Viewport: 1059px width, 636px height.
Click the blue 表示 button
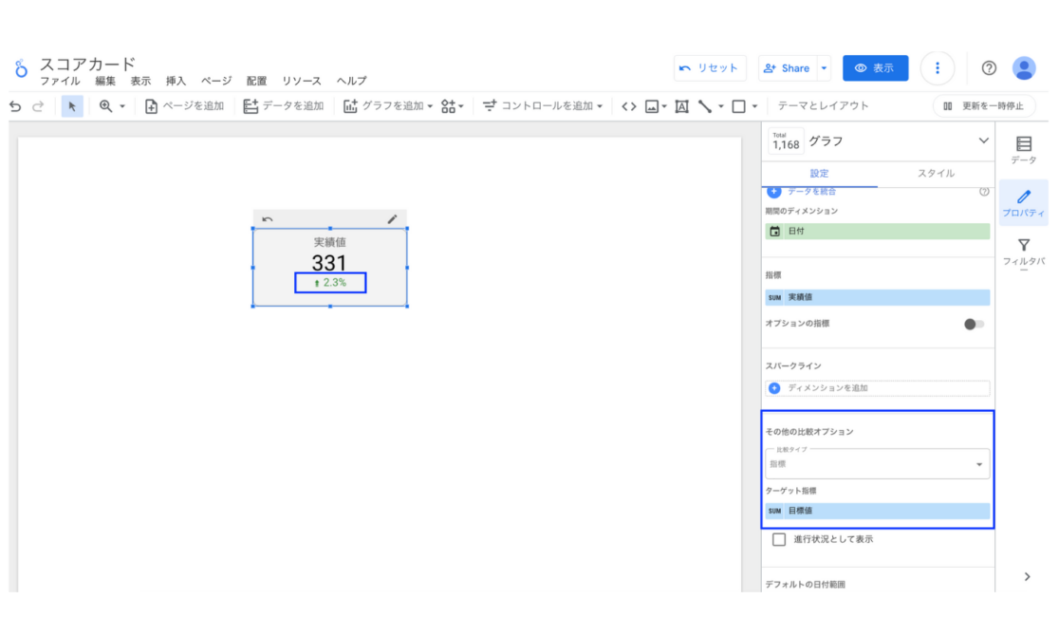tap(875, 68)
